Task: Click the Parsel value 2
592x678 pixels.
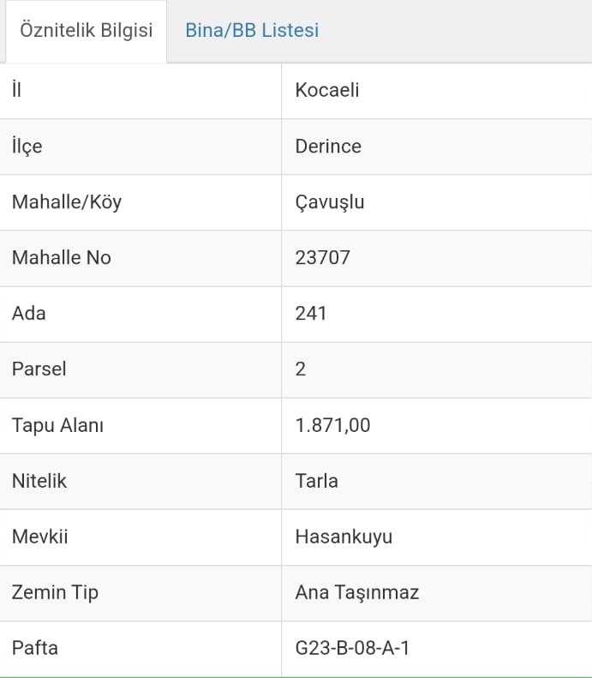Action: 301,369
